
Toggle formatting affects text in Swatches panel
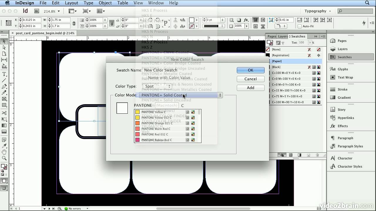283,43
